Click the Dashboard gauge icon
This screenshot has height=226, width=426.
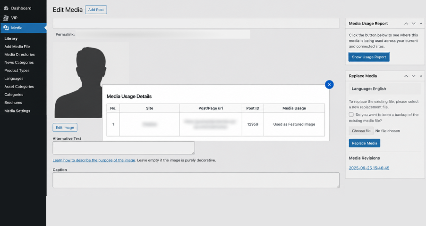point(6,8)
